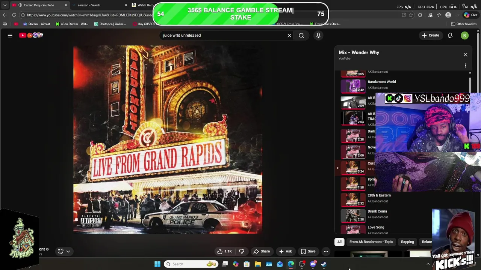Open the YouTube bookmark icon in favorites bar
This screenshot has height=270, width=481.
click(15, 24)
